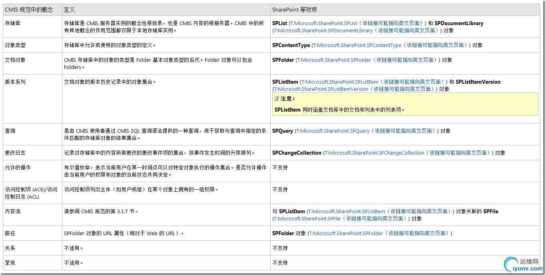The image size is (545, 275).
Task: Click the note text 'SPListItem 同时涵盖文档库中的文档'
Action: pyautogui.click(x=339, y=110)
